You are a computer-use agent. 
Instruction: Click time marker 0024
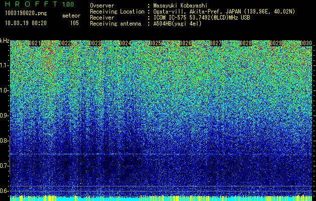tap(125, 43)
